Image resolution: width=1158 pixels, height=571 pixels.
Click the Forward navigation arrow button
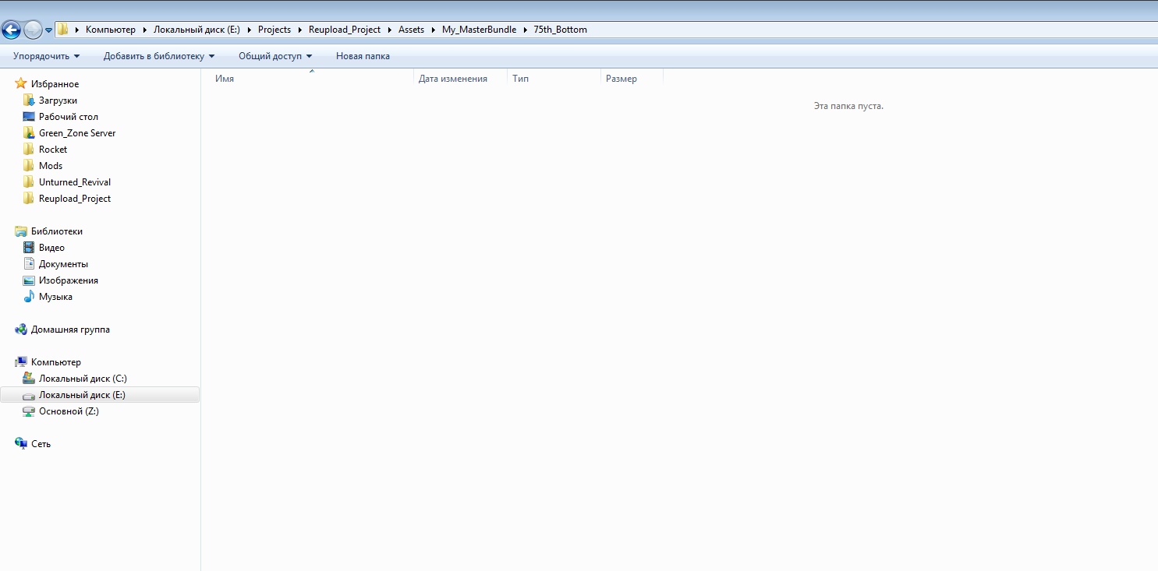pyautogui.click(x=33, y=30)
